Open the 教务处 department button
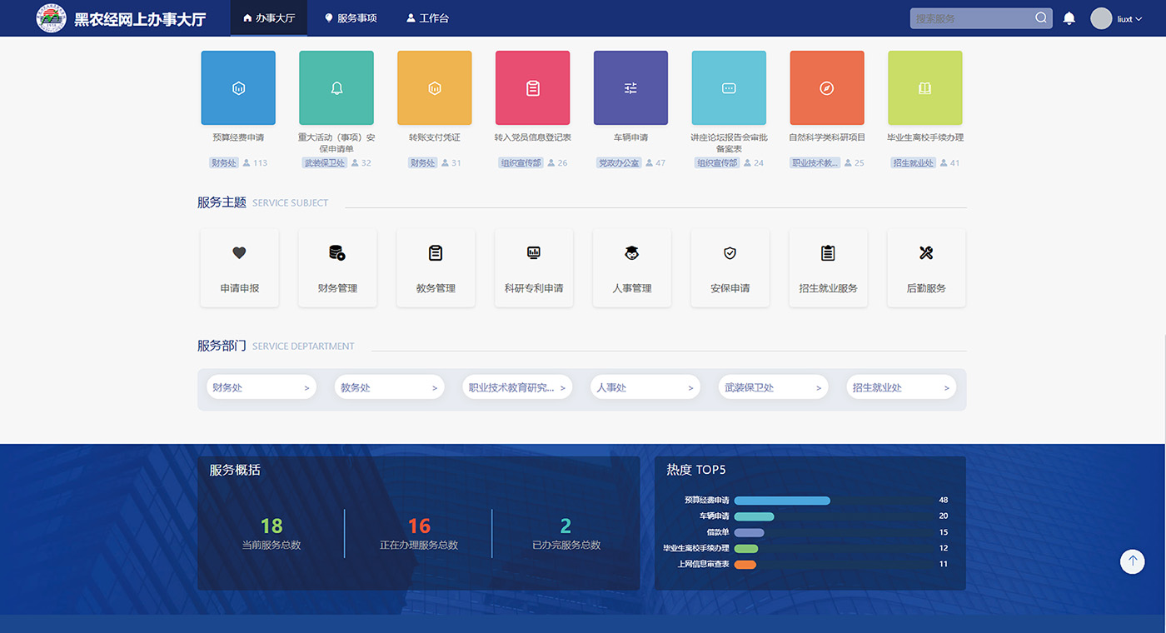This screenshot has width=1166, height=633. point(389,388)
